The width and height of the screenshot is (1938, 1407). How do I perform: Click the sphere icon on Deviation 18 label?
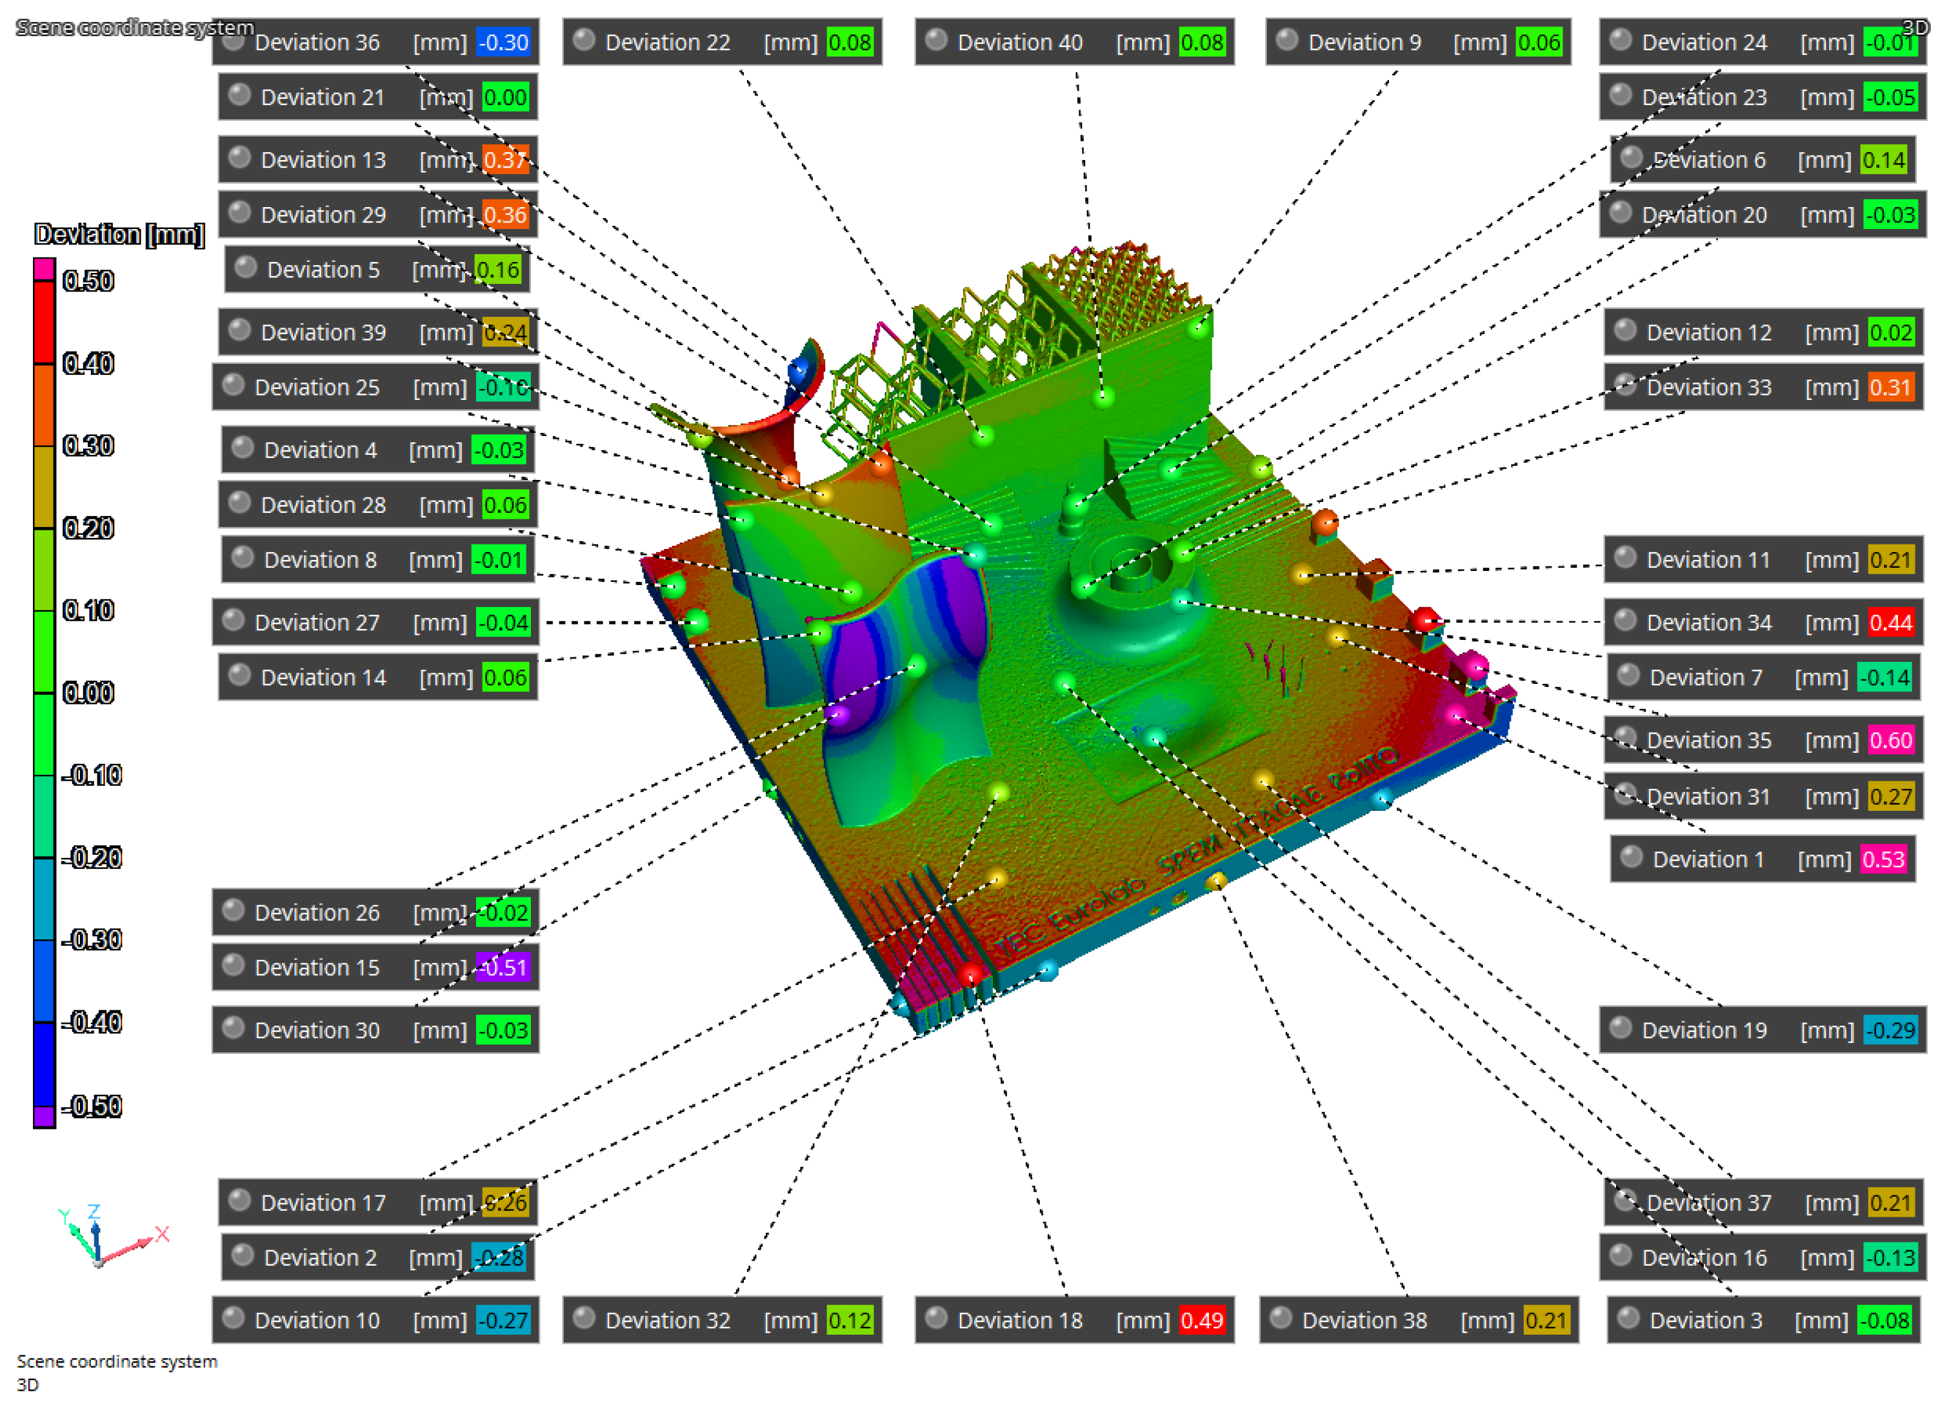pyautogui.click(x=935, y=1317)
